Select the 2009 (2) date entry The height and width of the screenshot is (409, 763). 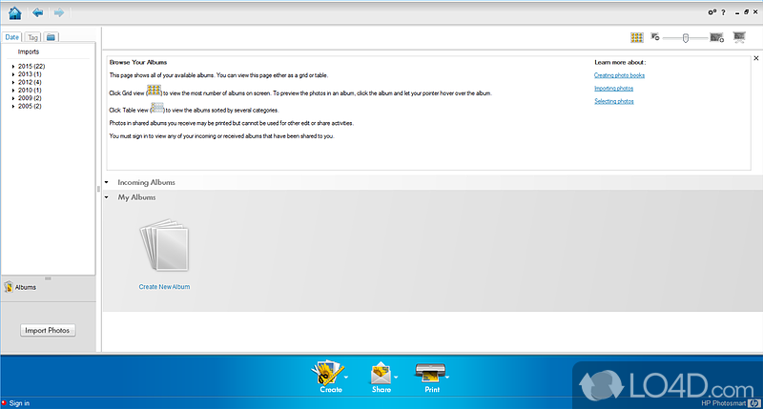click(30, 98)
